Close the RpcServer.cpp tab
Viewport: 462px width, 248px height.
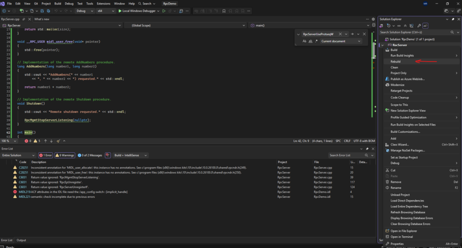29,19
